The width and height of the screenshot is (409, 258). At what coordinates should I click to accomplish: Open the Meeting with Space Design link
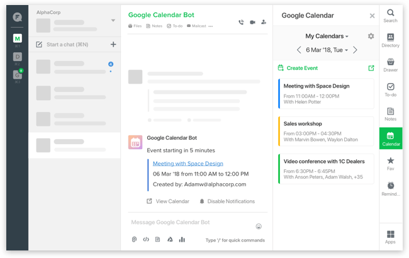click(188, 164)
